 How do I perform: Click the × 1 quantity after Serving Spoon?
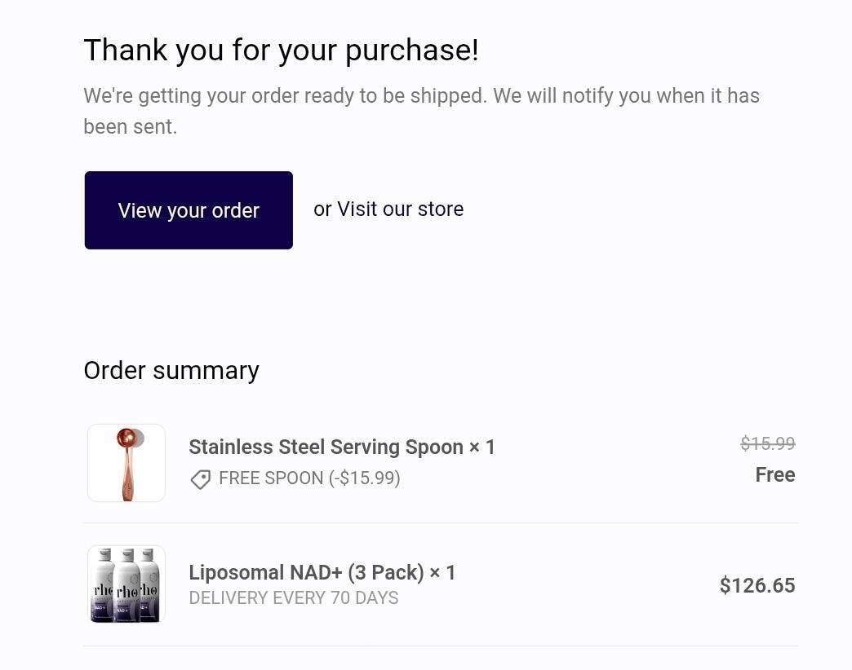(x=482, y=447)
